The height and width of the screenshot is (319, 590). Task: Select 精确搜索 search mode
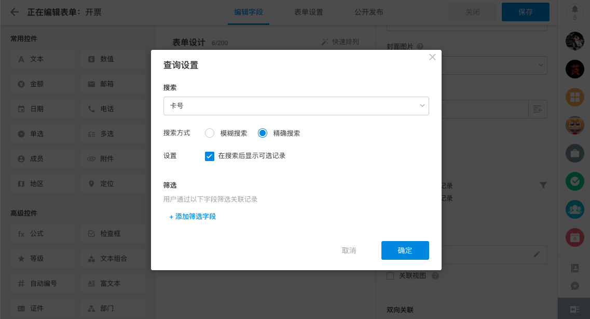pyautogui.click(x=263, y=133)
